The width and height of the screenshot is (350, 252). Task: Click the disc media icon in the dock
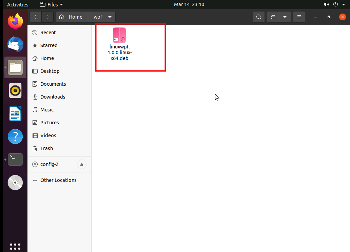pyautogui.click(x=15, y=183)
